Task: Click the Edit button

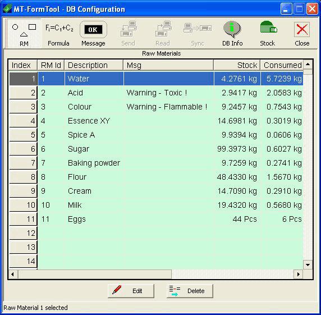Action: [131, 291]
